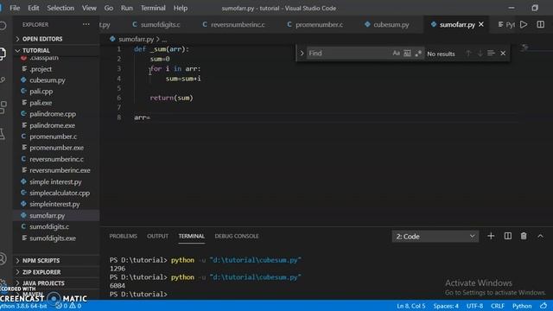Expand the NPM Scripts section
Image resolution: width=553 pixels, height=311 pixels.
56,260
